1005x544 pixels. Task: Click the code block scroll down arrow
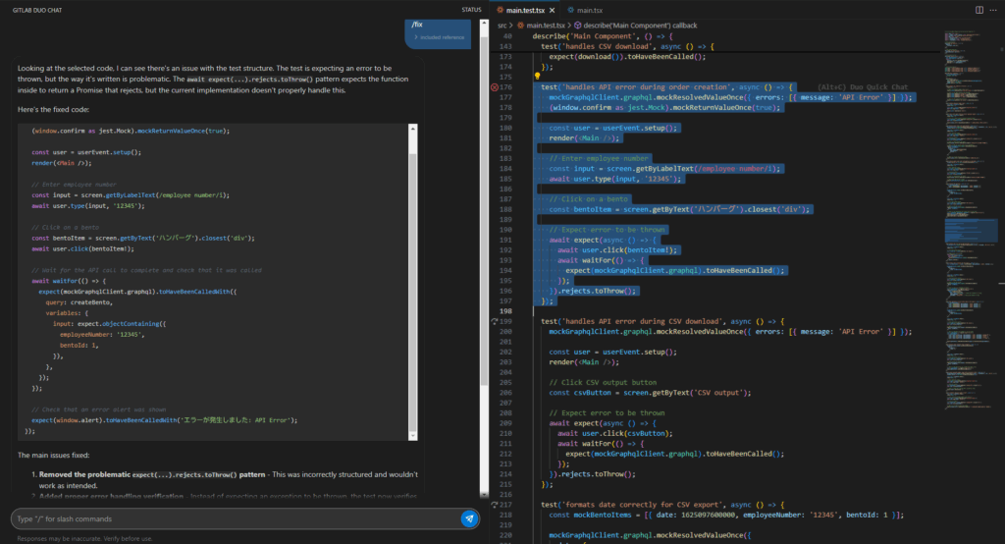(x=413, y=436)
